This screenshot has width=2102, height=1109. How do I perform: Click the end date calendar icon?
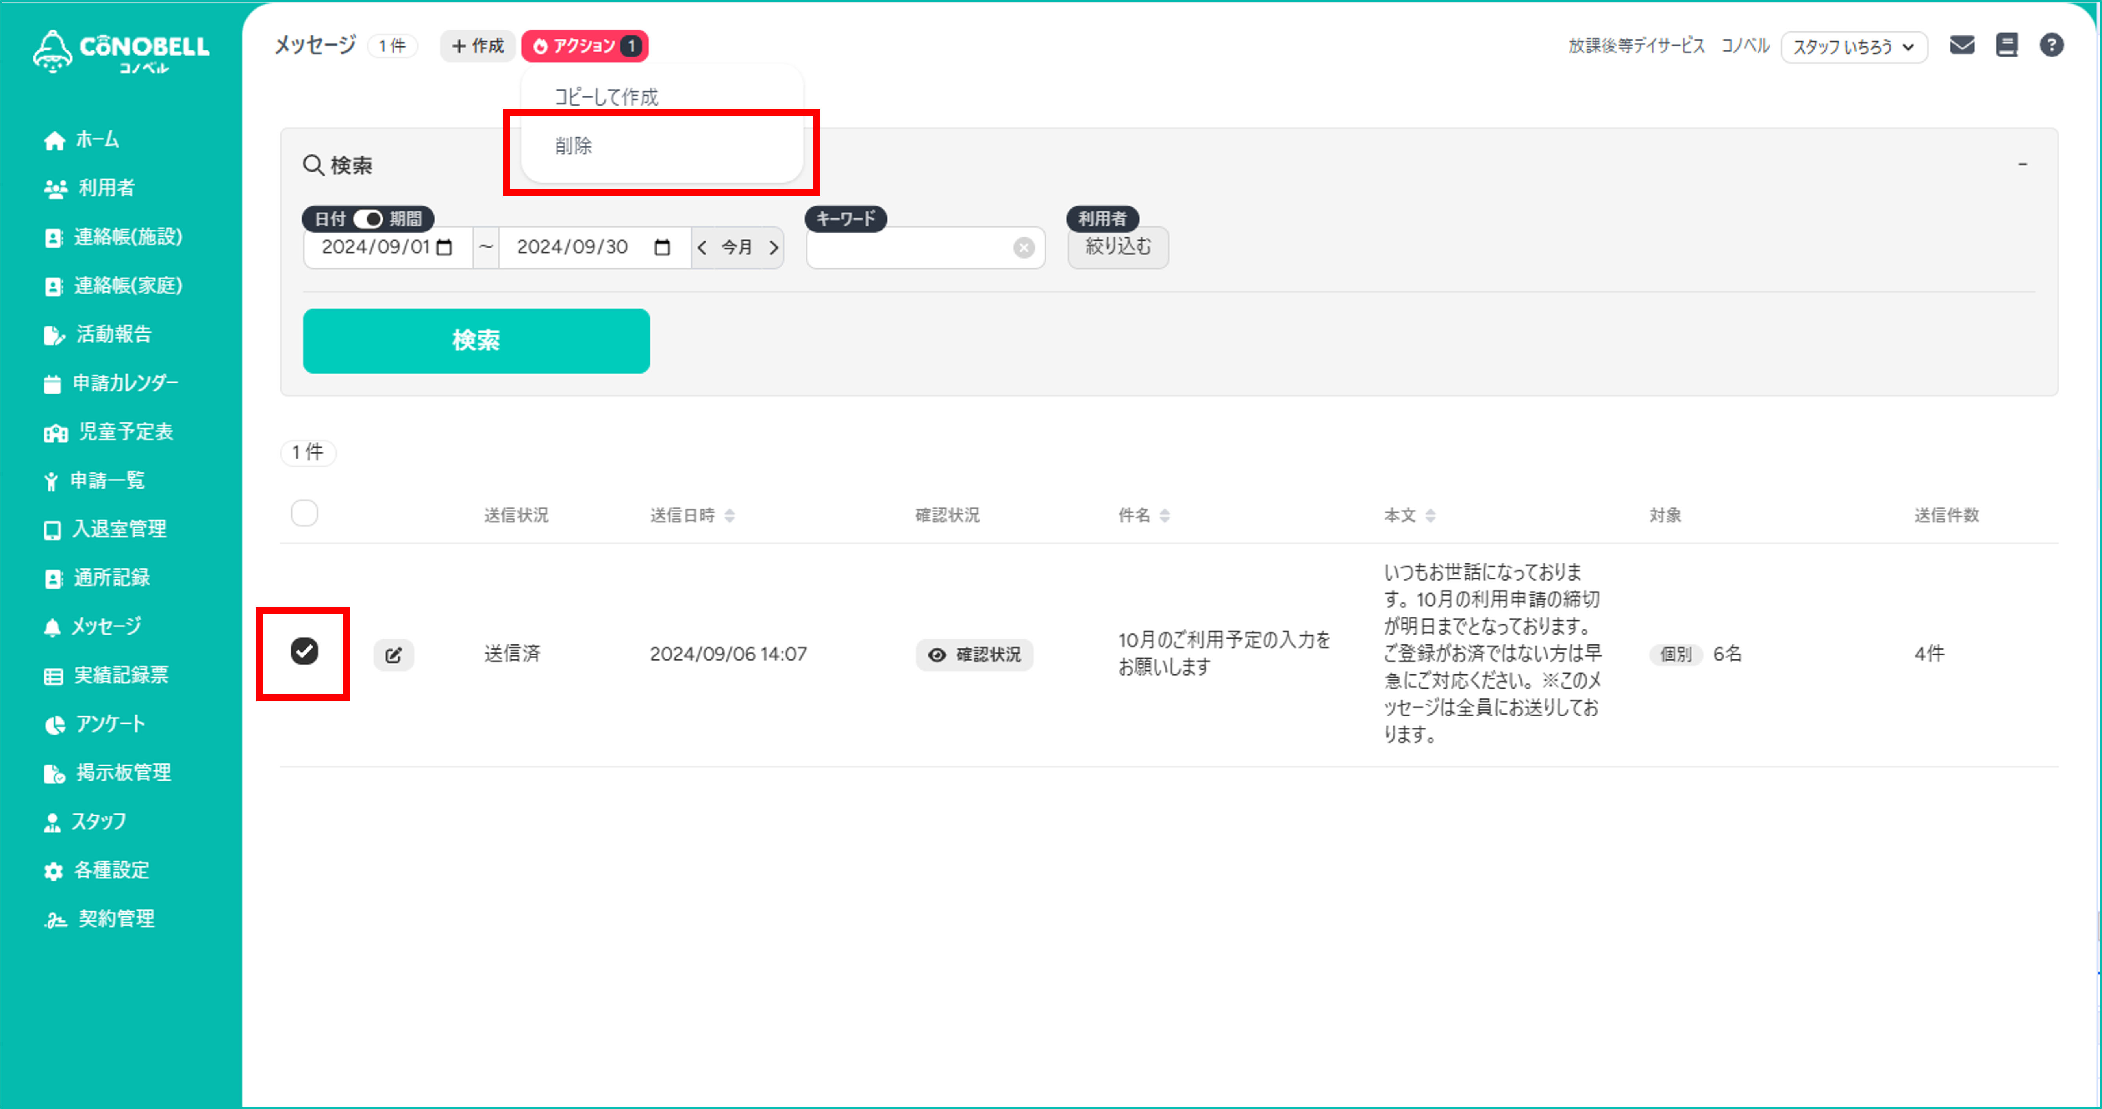(663, 247)
